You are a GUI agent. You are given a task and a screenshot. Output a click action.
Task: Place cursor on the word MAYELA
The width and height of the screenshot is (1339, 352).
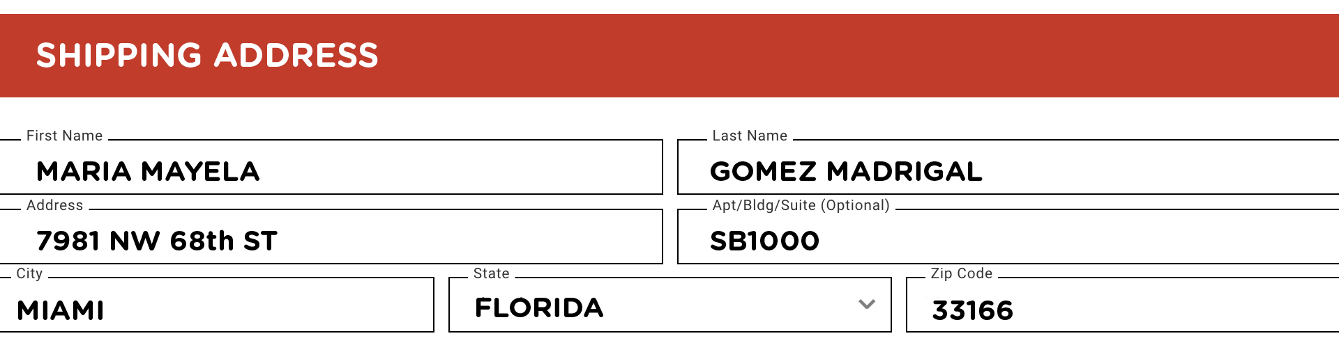coord(200,171)
